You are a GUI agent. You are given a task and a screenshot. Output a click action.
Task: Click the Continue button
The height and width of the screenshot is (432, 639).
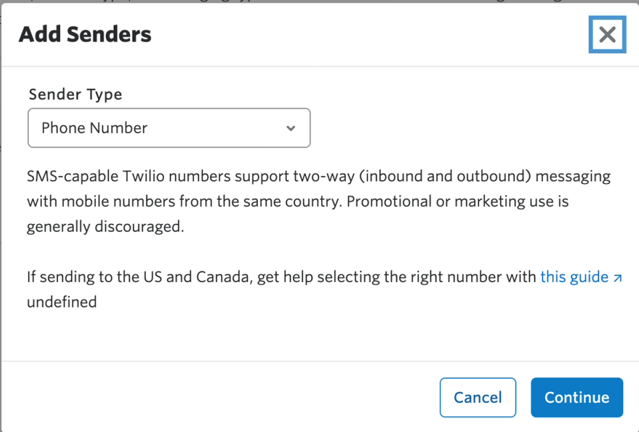point(576,397)
